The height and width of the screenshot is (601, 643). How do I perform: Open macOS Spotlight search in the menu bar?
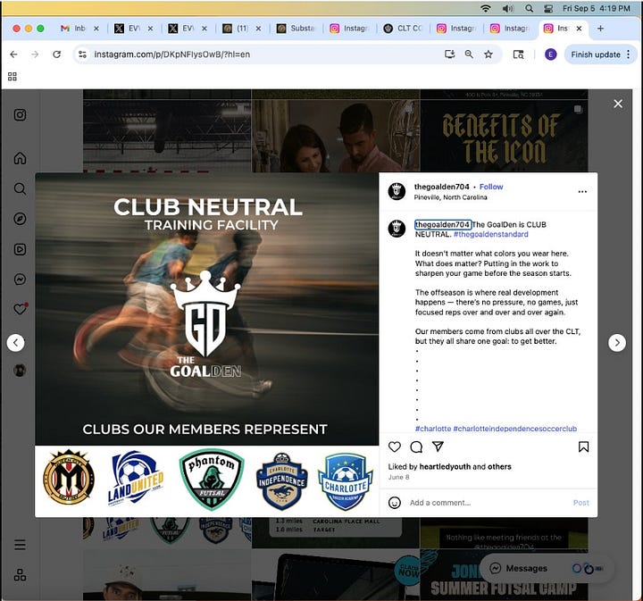pos(530,8)
